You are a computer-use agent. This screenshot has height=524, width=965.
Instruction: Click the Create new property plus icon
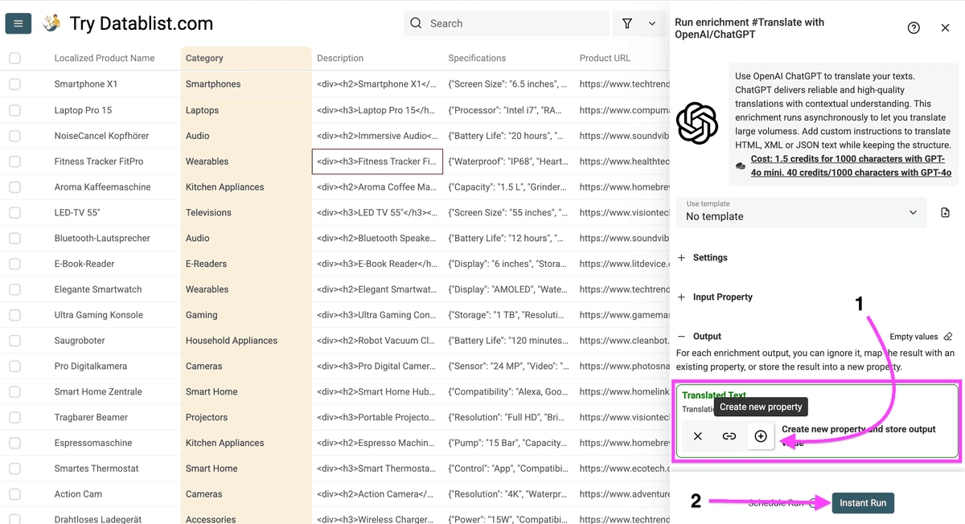coord(761,436)
